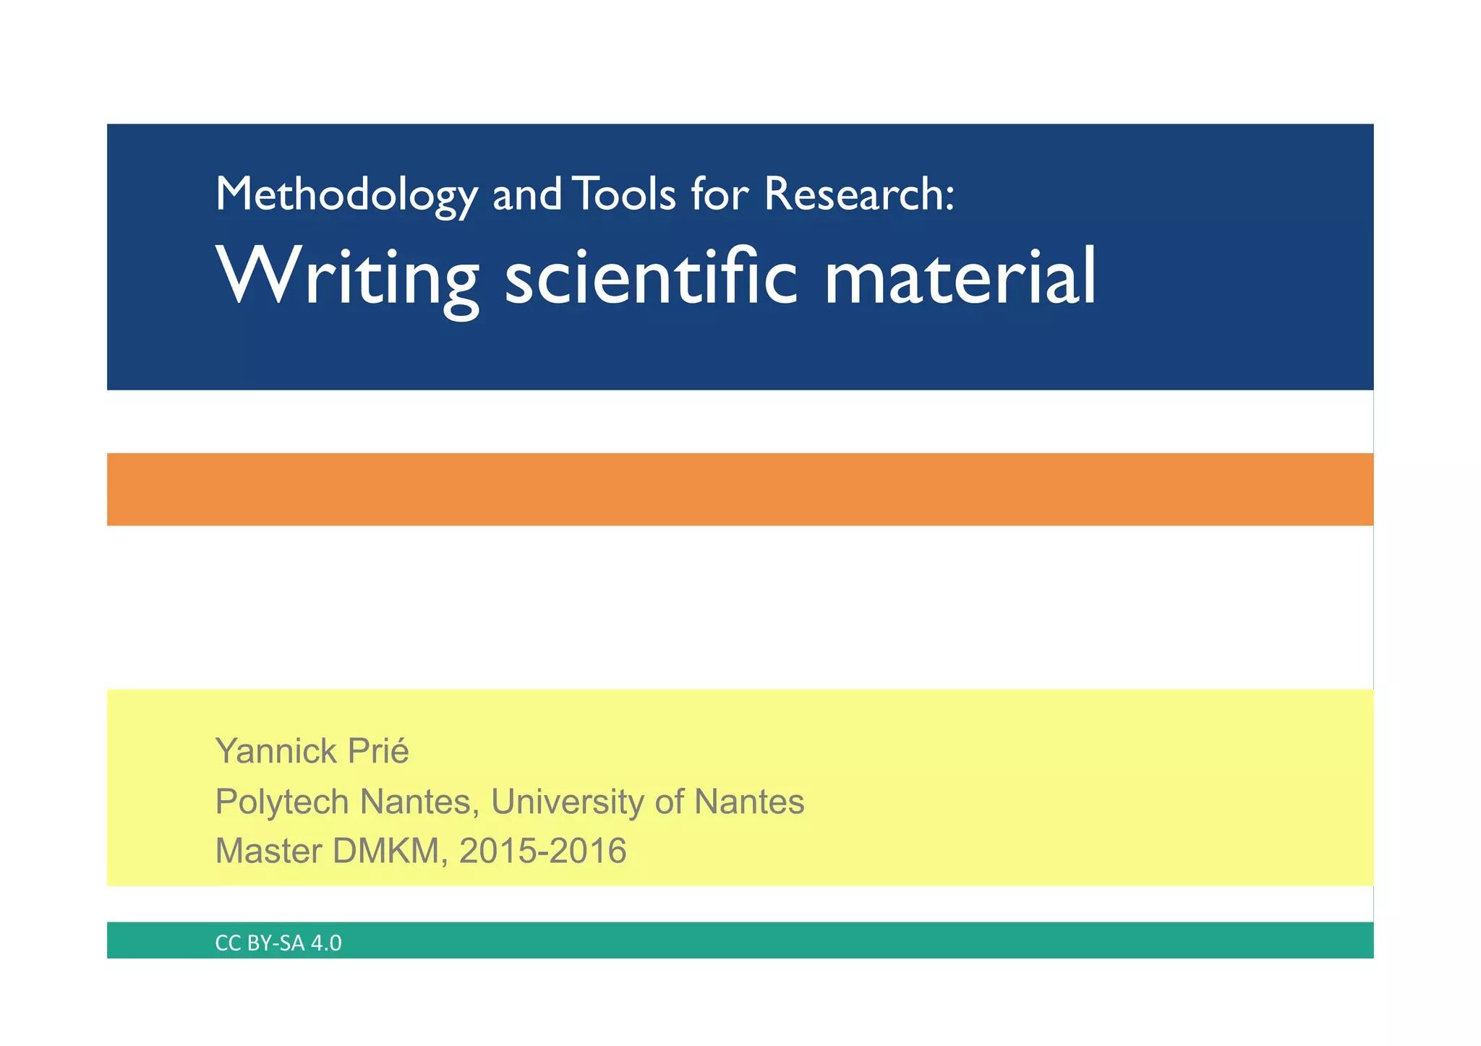Click the word "Polytech" in the affiliation
Screen dimensions: 1481x1046
282,802
